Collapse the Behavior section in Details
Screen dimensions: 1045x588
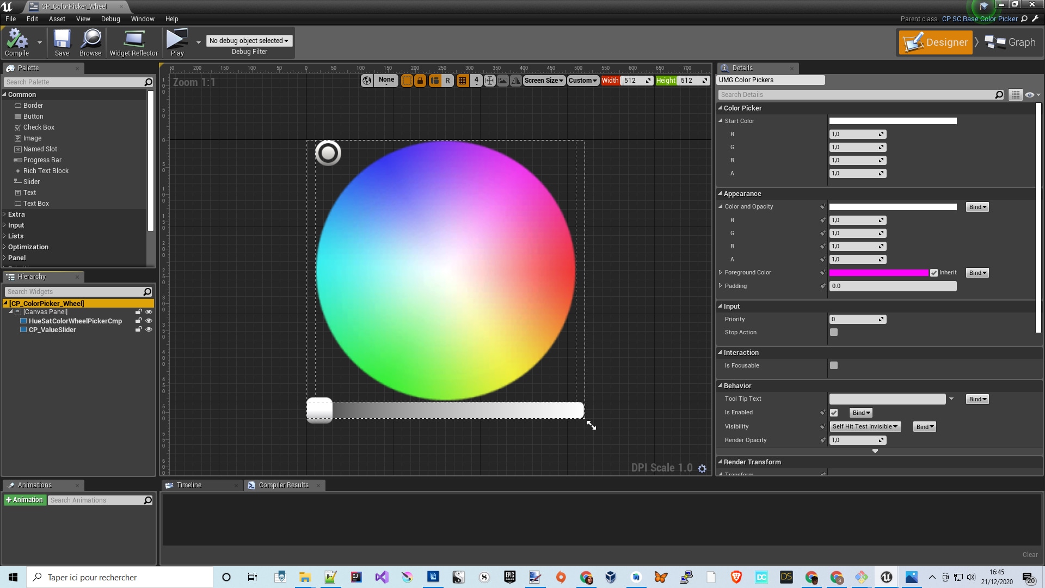click(721, 385)
